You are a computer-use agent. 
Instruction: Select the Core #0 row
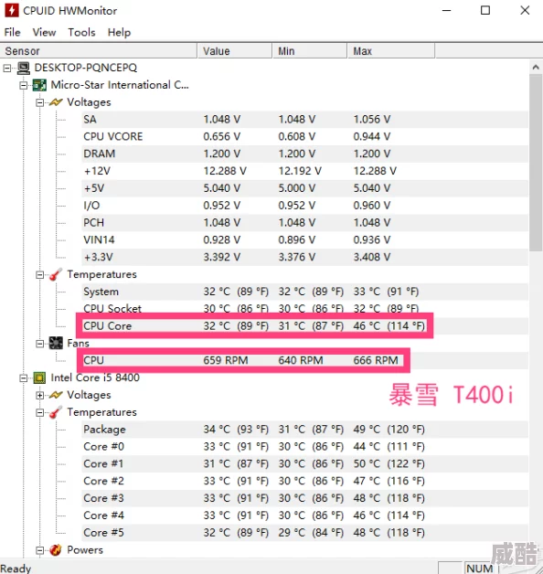coord(304,446)
